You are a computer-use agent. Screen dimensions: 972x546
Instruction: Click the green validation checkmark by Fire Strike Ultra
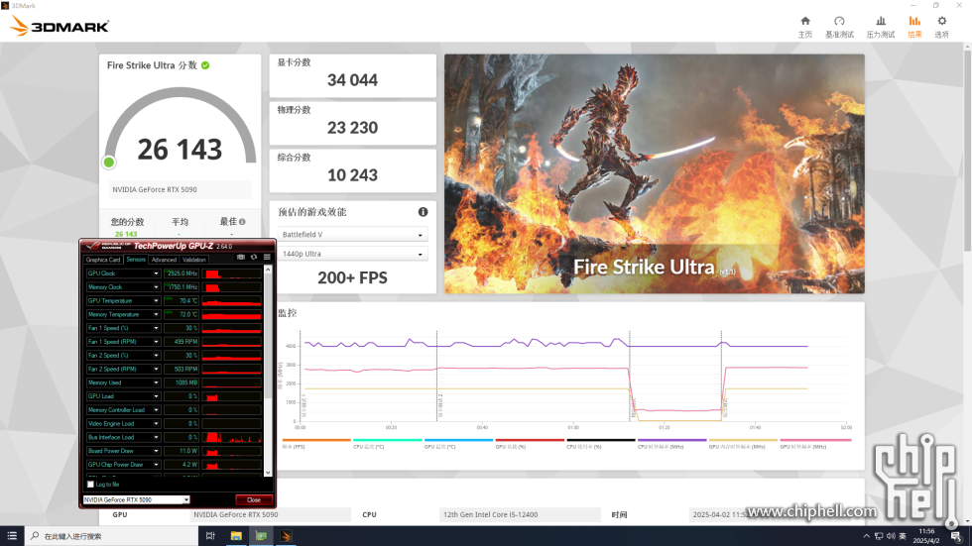pyautogui.click(x=205, y=65)
